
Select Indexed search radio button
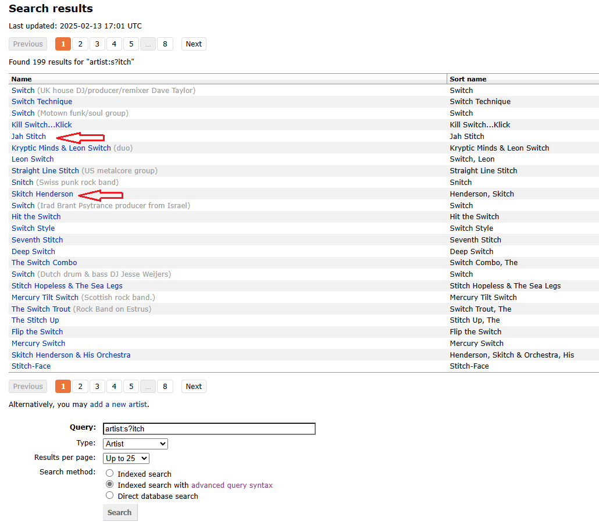[110, 473]
